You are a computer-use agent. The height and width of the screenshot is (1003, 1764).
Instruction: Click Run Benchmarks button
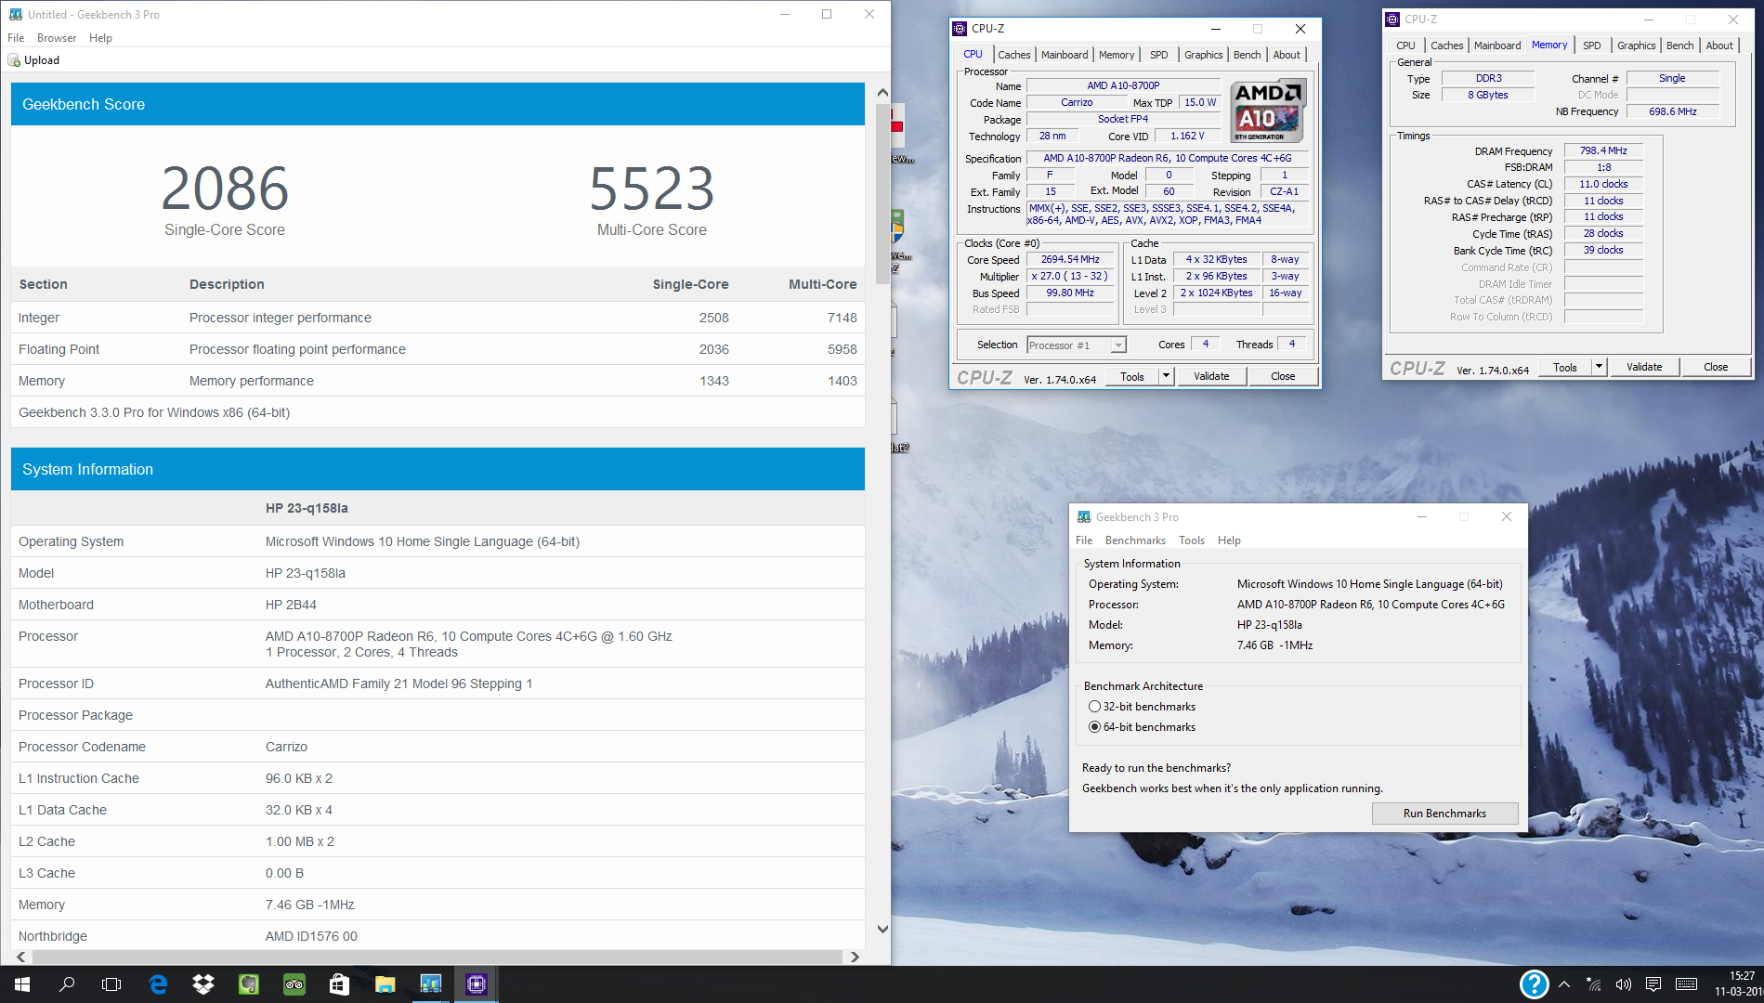tap(1444, 814)
